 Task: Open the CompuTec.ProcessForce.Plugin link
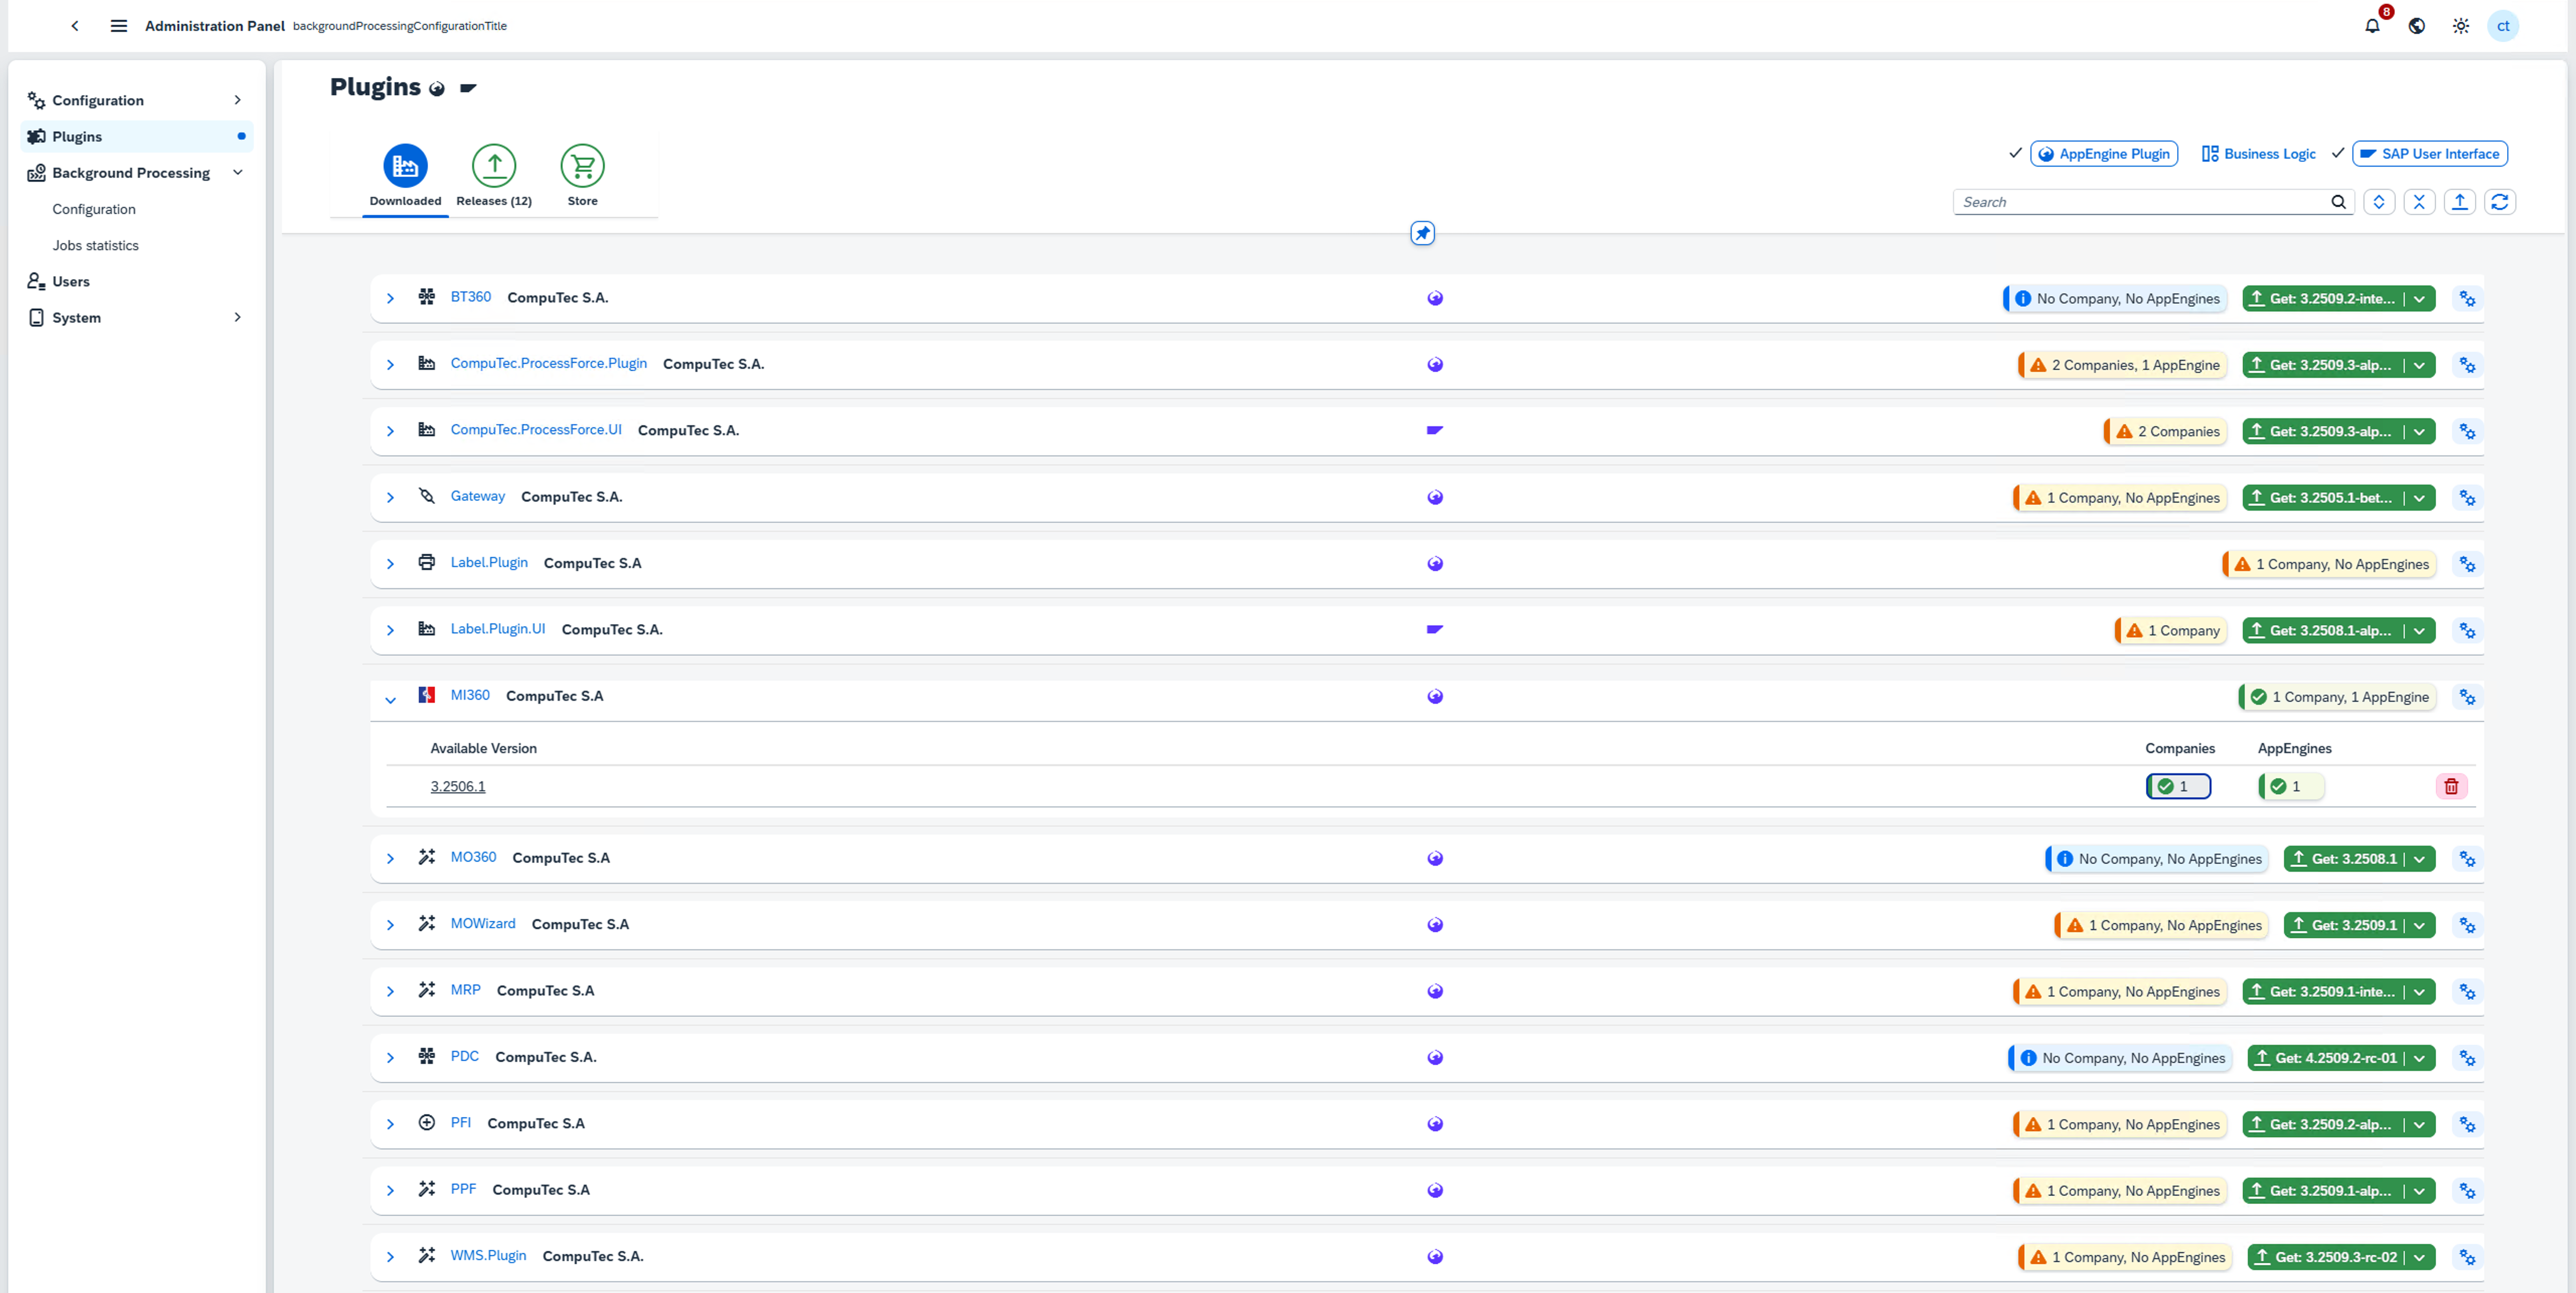point(548,363)
